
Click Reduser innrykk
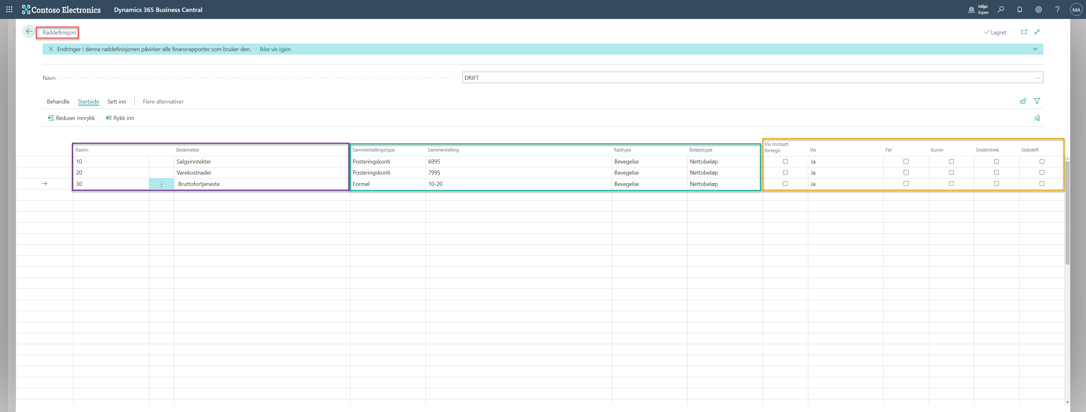point(71,118)
